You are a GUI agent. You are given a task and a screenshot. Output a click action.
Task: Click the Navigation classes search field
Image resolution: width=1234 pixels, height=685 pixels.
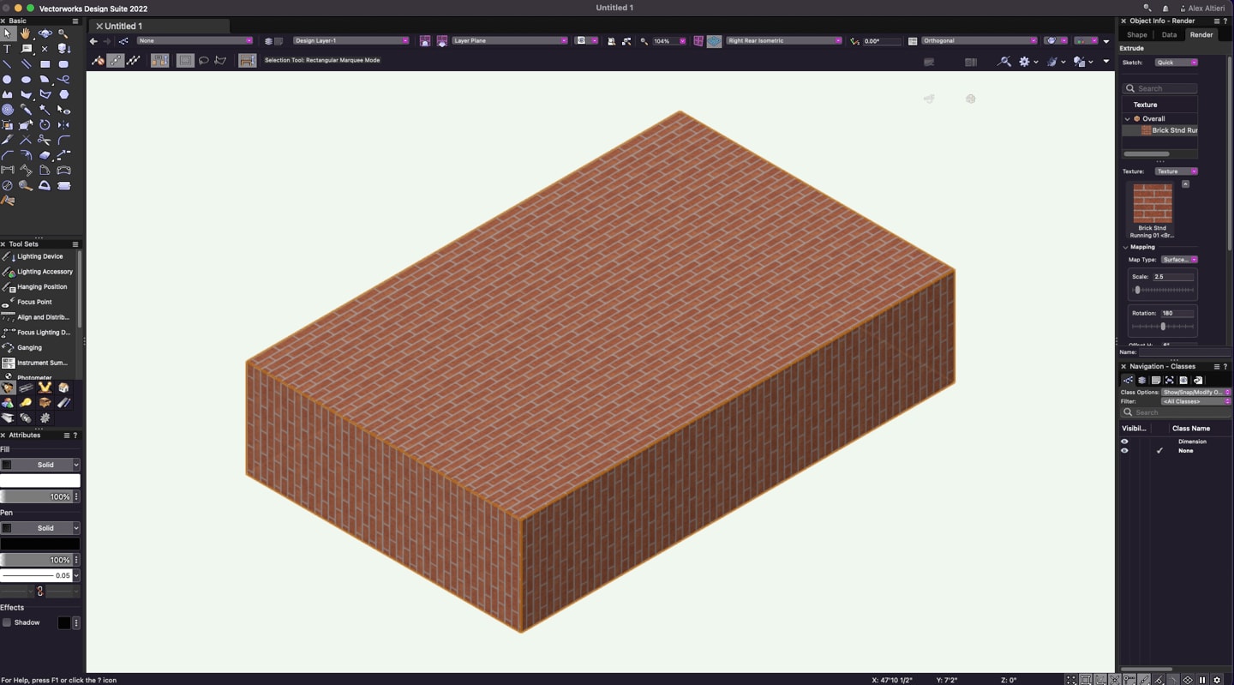(x=1176, y=412)
